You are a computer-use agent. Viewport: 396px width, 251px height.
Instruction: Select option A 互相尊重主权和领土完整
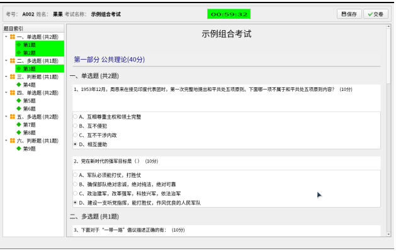(x=76, y=117)
